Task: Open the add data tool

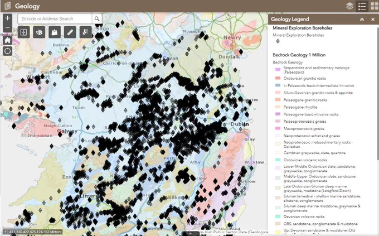Action: [x=55, y=32]
